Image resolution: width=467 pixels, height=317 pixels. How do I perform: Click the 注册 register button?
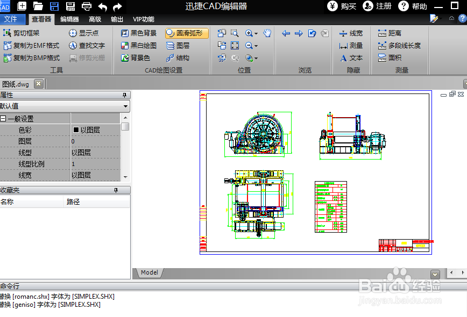click(377, 6)
